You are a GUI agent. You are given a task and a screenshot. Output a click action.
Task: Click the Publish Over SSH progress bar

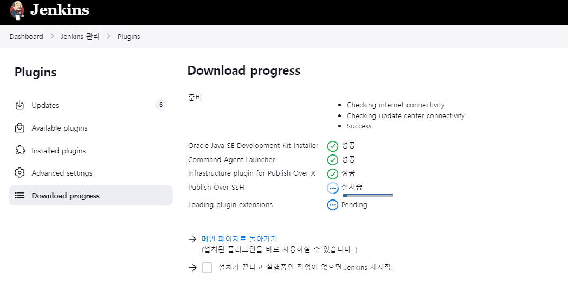click(368, 196)
